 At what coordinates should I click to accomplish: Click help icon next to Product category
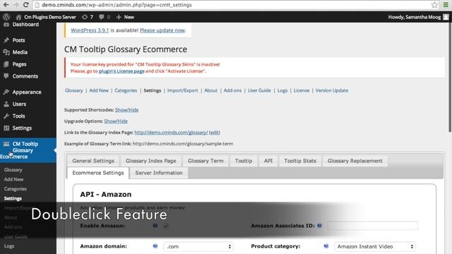(326, 246)
